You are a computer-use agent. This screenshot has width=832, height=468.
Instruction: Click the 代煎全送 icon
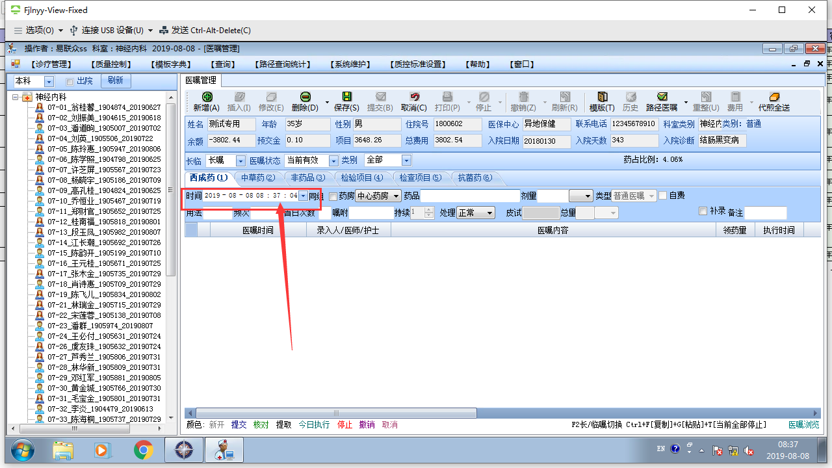(x=773, y=97)
